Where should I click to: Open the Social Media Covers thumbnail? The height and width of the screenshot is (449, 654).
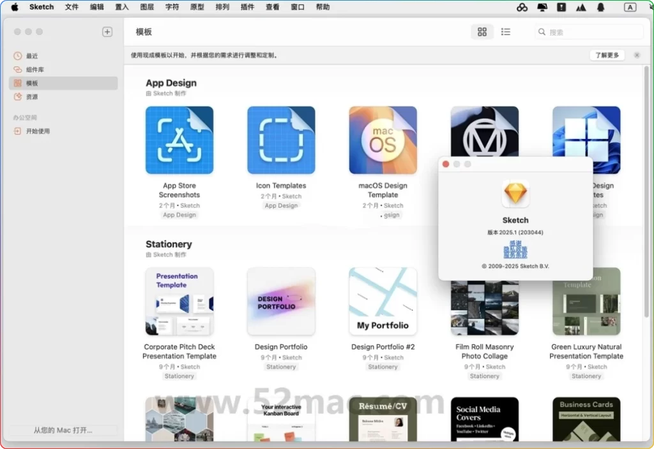tap(485, 419)
